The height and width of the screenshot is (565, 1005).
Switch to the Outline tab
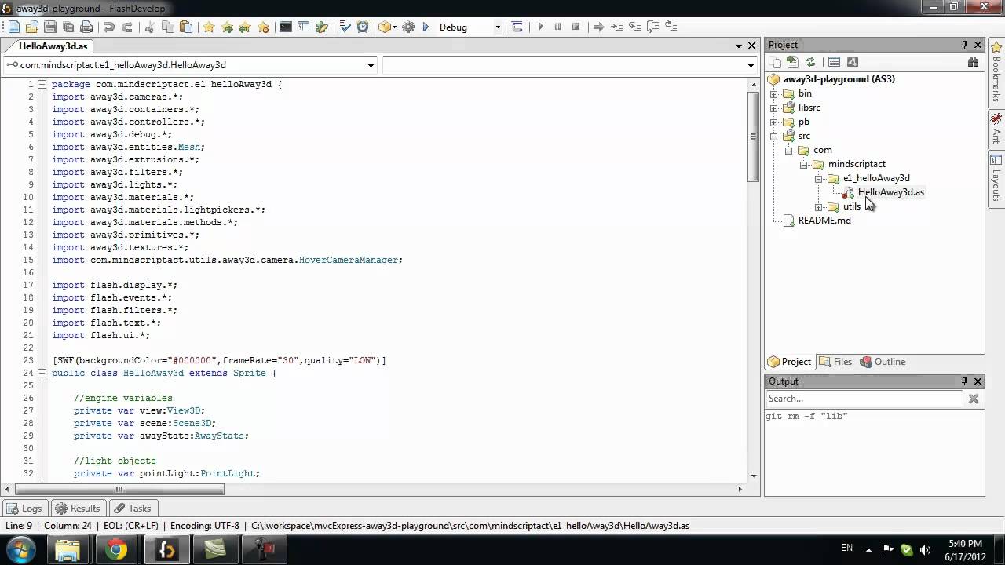coord(883,362)
